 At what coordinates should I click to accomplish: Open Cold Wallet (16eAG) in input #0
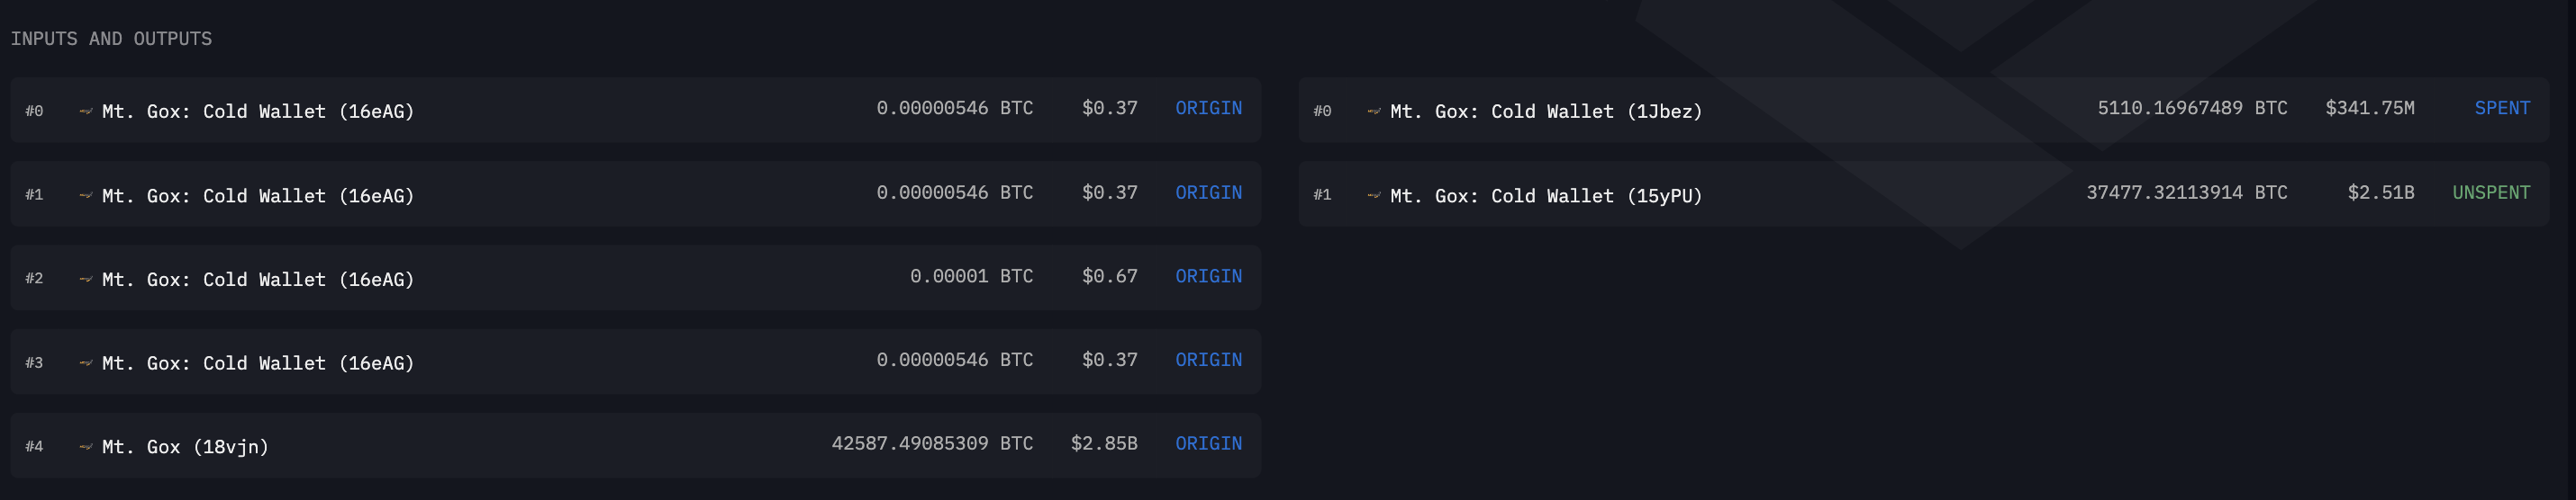click(x=258, y=111)
